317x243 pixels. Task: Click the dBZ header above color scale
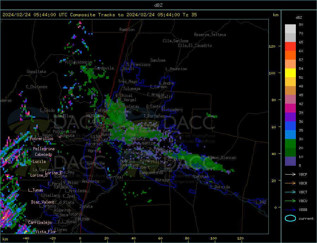[x=299, y=18]
